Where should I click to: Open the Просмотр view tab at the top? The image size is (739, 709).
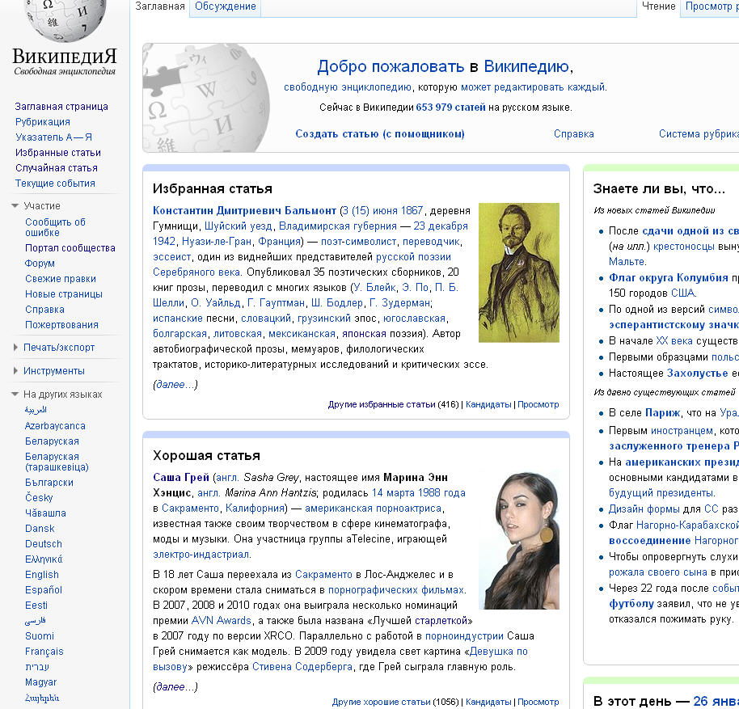(x=712, y=6)
